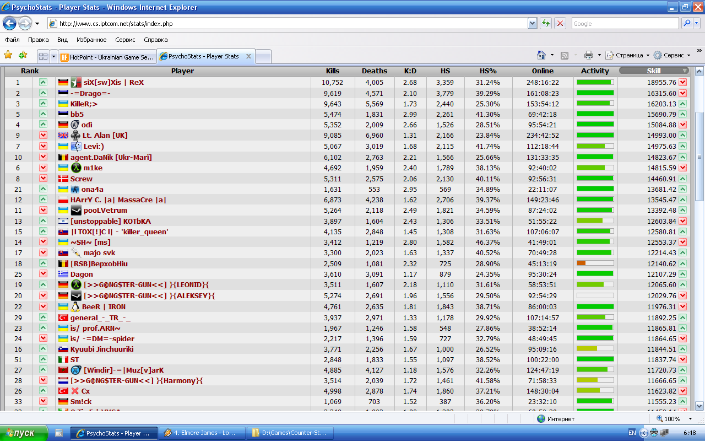Click Add to Favorites star-plus icon
The image size is (705, 441).
click(23, 55)
